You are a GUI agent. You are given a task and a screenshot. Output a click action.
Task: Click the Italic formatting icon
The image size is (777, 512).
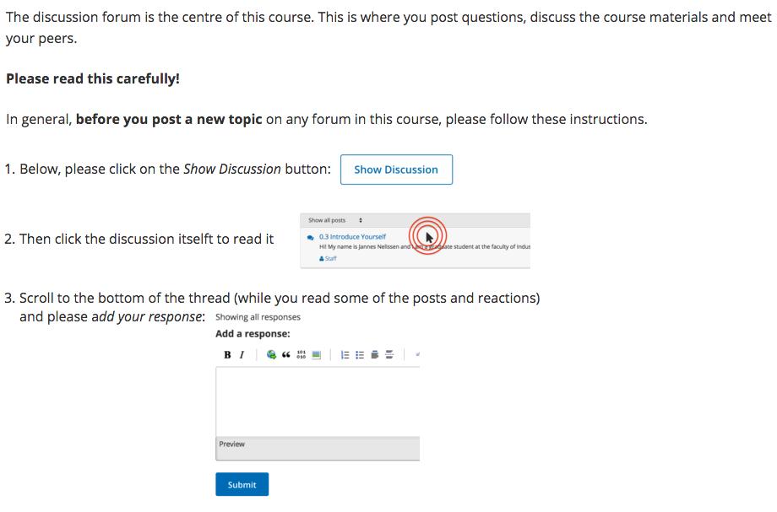pos(242,355)
